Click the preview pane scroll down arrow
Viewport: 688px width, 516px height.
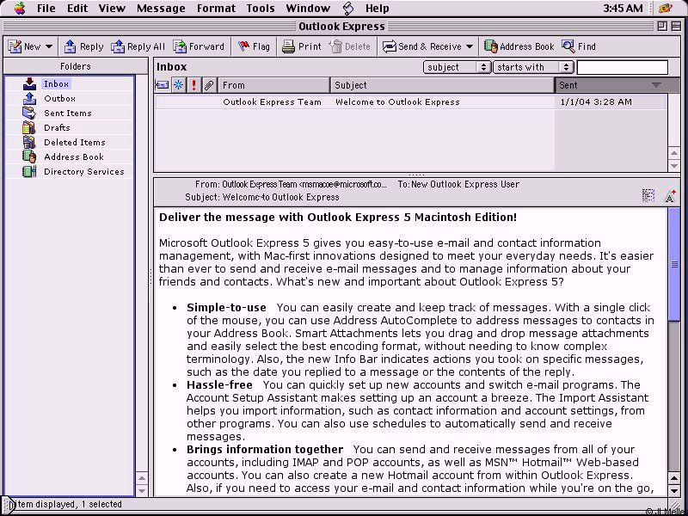pyautogui.click(x=674, y=490)
